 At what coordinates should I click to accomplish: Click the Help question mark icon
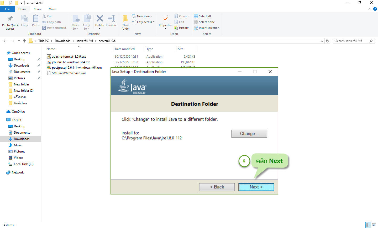pos(375,9)
